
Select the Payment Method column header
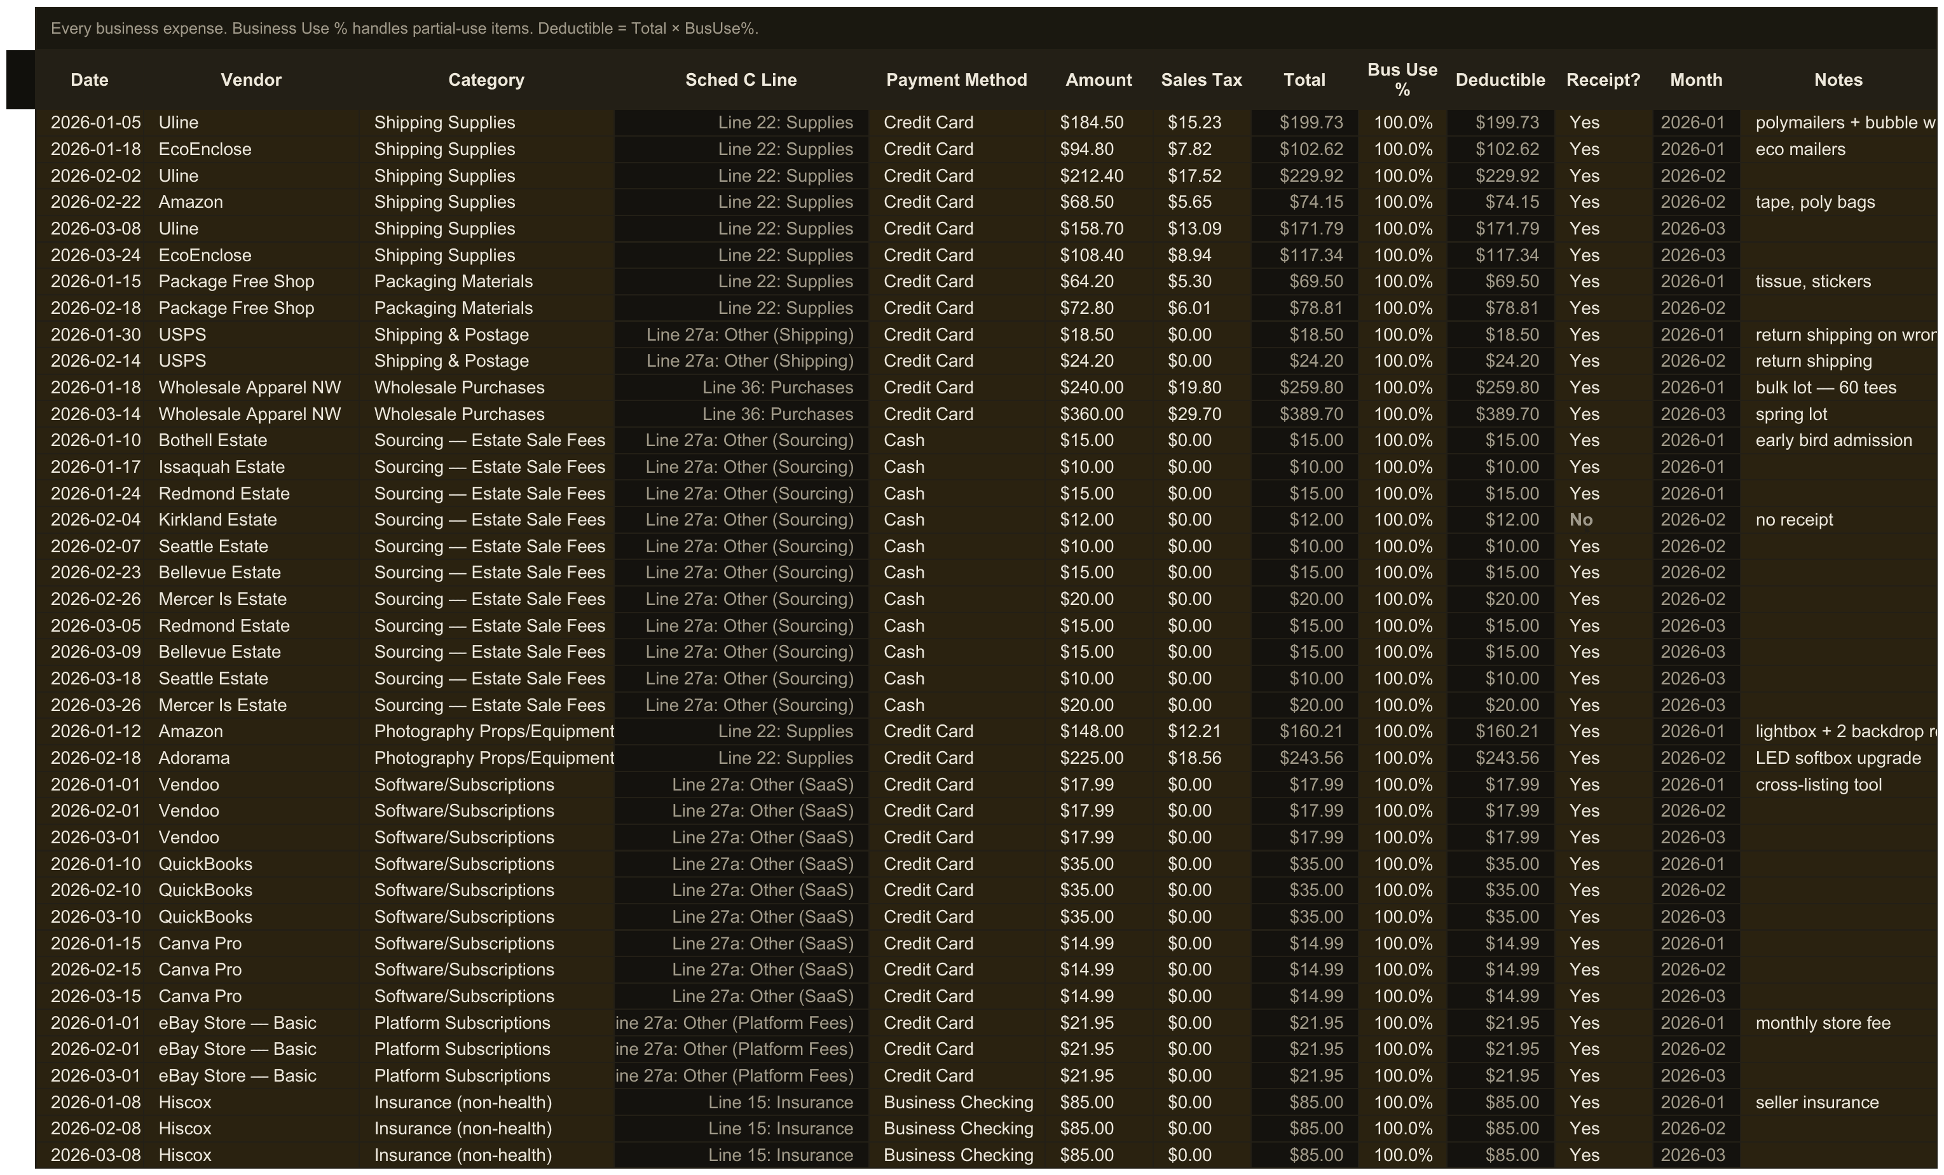tap(956, 79)
